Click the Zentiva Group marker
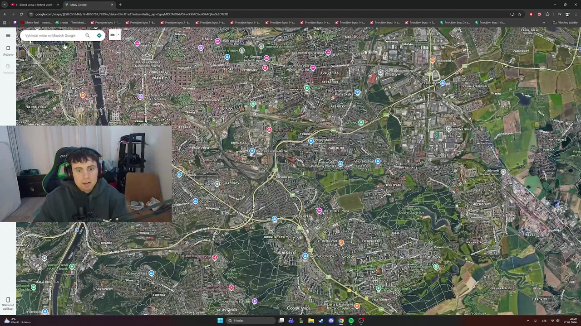The height and width of the screenshot is (326, 581). click(448, 129)
